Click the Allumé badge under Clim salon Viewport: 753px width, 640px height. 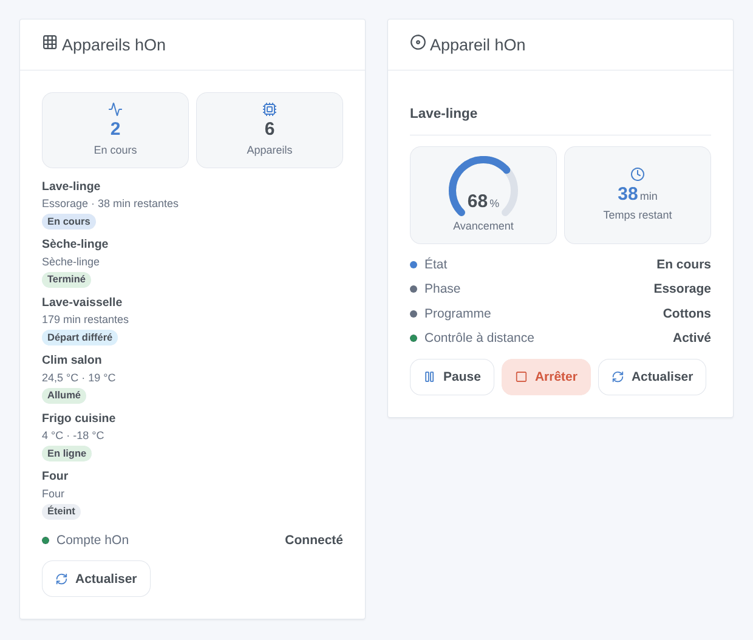[64, 395]
